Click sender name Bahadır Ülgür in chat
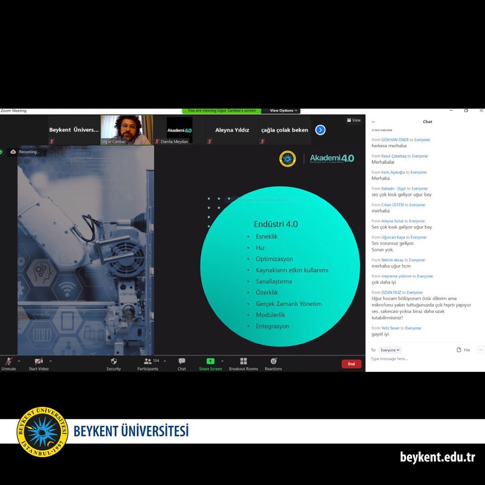Viewport: 485px width, 485px height. (394, 189)
